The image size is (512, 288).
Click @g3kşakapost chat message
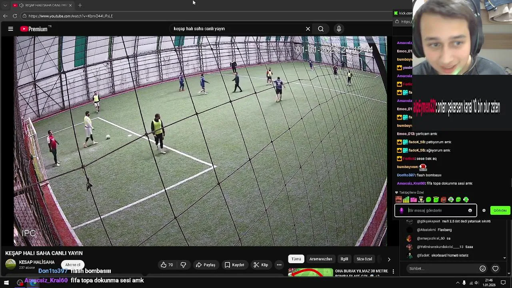point(454,221)
